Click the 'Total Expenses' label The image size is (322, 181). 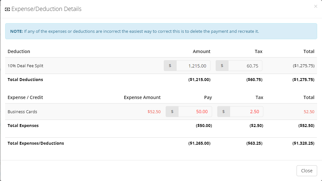pos(23,125)
